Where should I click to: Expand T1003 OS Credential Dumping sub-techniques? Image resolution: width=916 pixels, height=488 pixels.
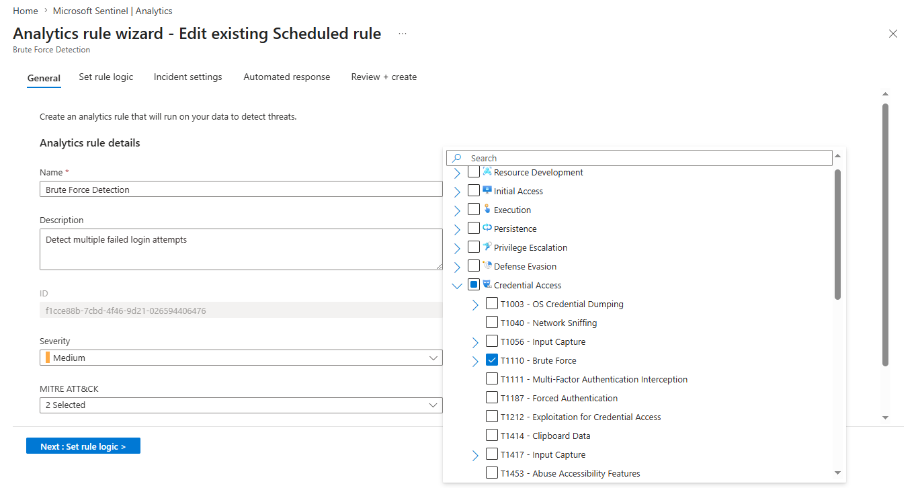tap(475, 304)
